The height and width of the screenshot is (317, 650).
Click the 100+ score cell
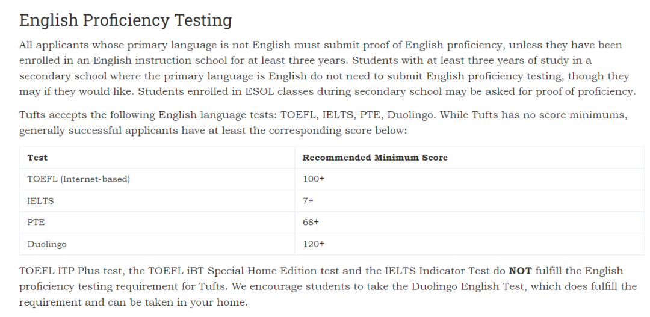469,179
